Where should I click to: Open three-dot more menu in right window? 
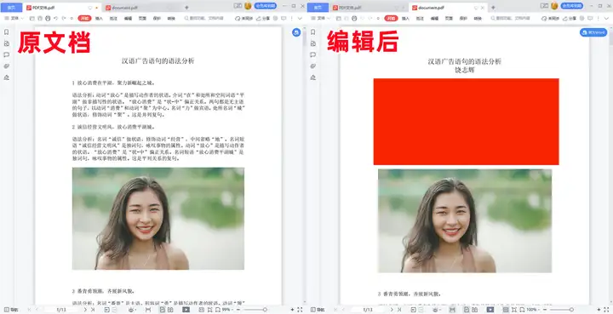pyautogui.click(x=599, y=19)
